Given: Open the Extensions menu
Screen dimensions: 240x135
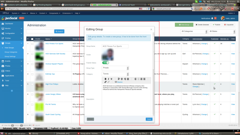Looking at the screenshot, I should click(67, 13).
